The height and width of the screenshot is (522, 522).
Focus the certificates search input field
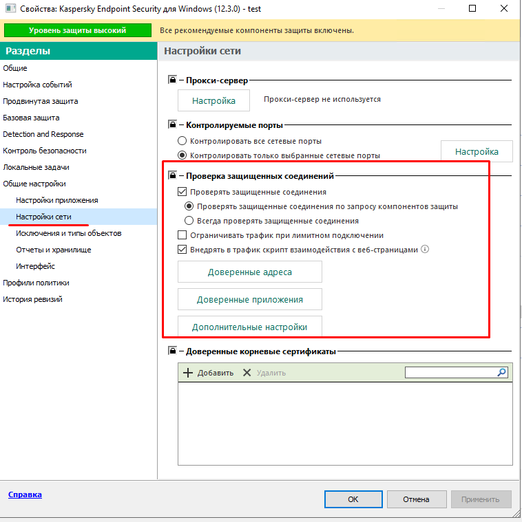450,373
